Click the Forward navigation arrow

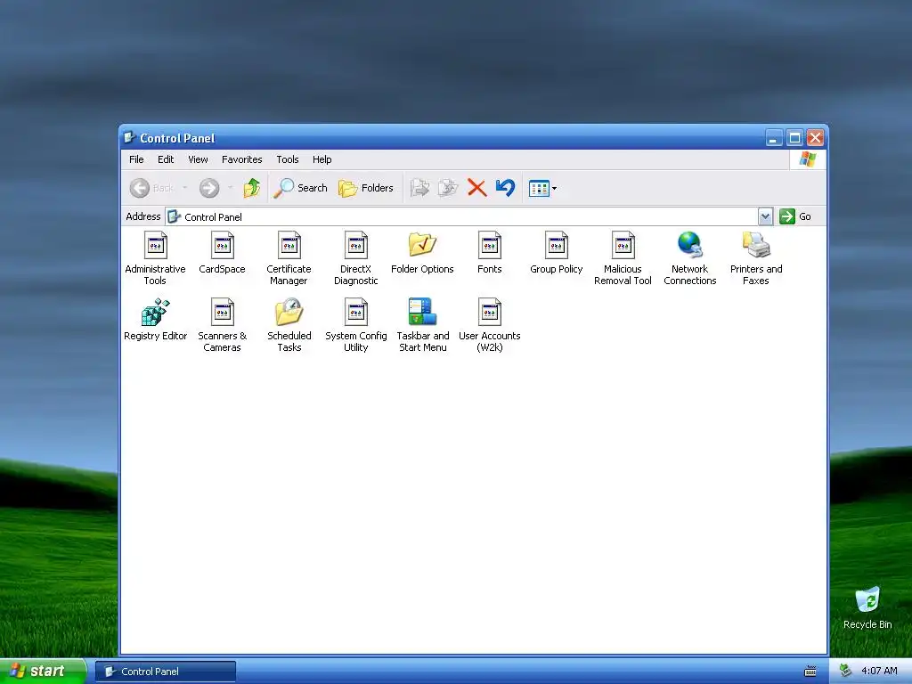pos(209,188)
